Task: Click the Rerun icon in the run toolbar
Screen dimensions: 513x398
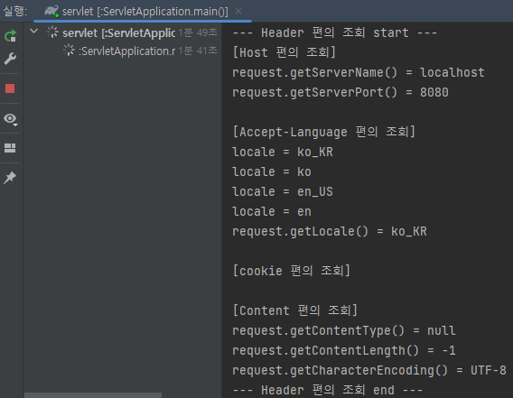Action: (x=10, y=35)
